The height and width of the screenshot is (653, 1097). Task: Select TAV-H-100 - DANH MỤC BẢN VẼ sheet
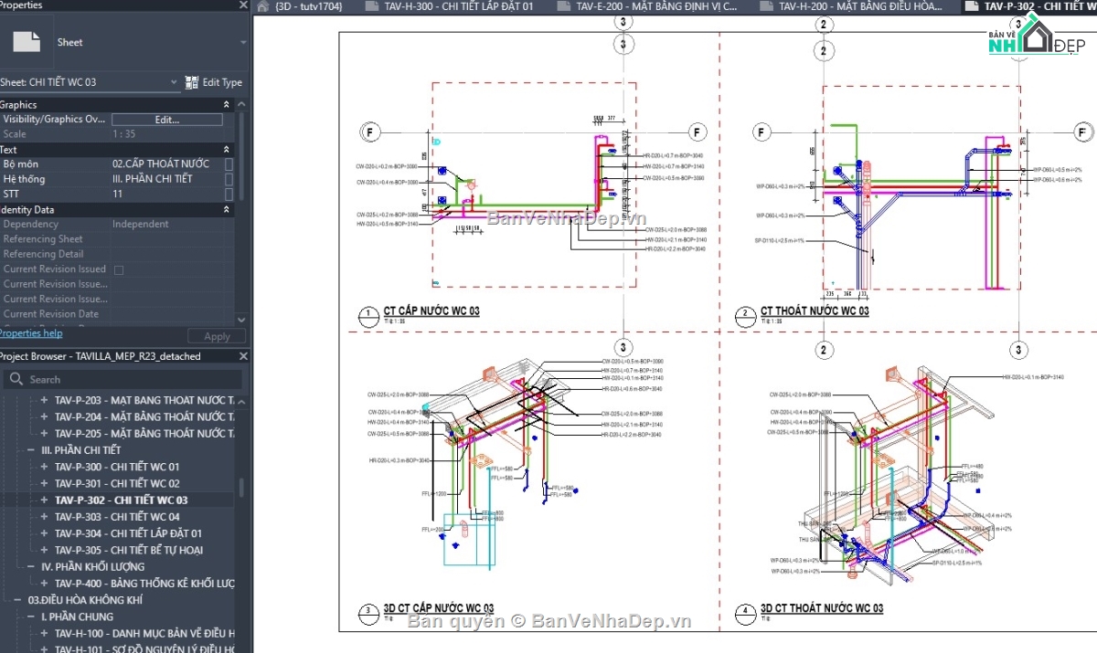(x=144, y=633)
